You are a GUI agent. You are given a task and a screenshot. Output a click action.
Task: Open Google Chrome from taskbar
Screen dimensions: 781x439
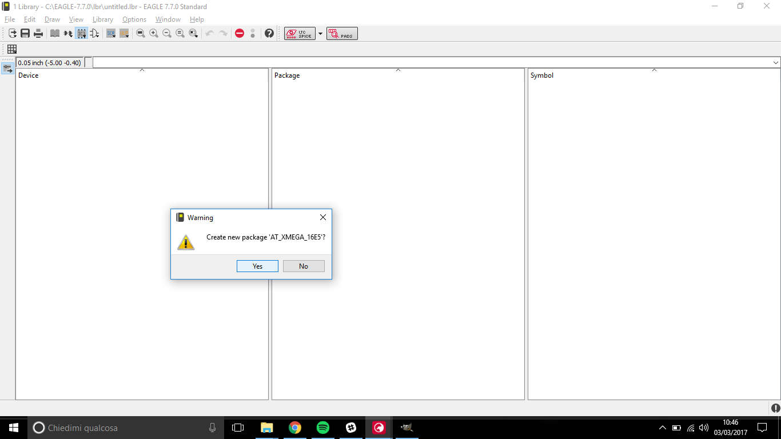coord(294,428)
